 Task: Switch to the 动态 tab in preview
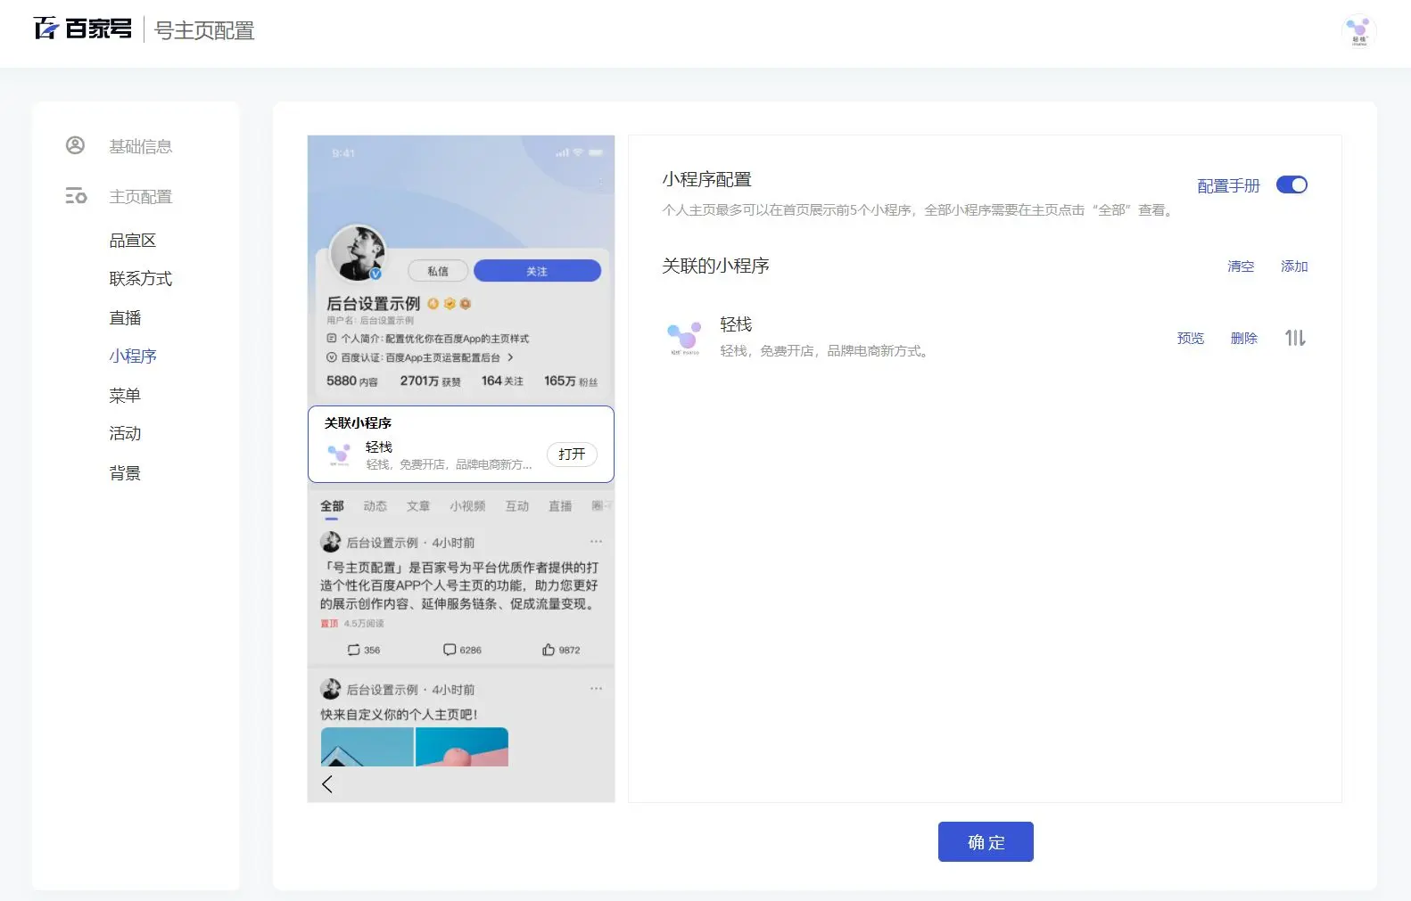pos(375,506)
